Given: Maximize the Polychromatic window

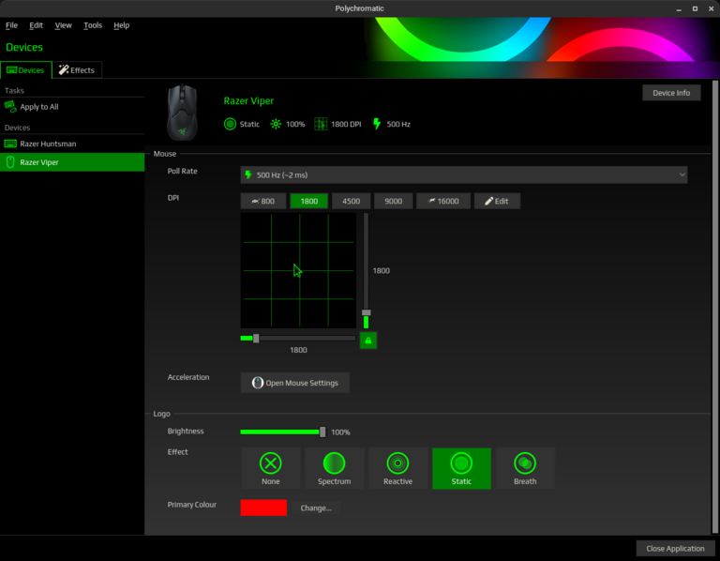Looking at the screenshot, I should tap(696, 8).
